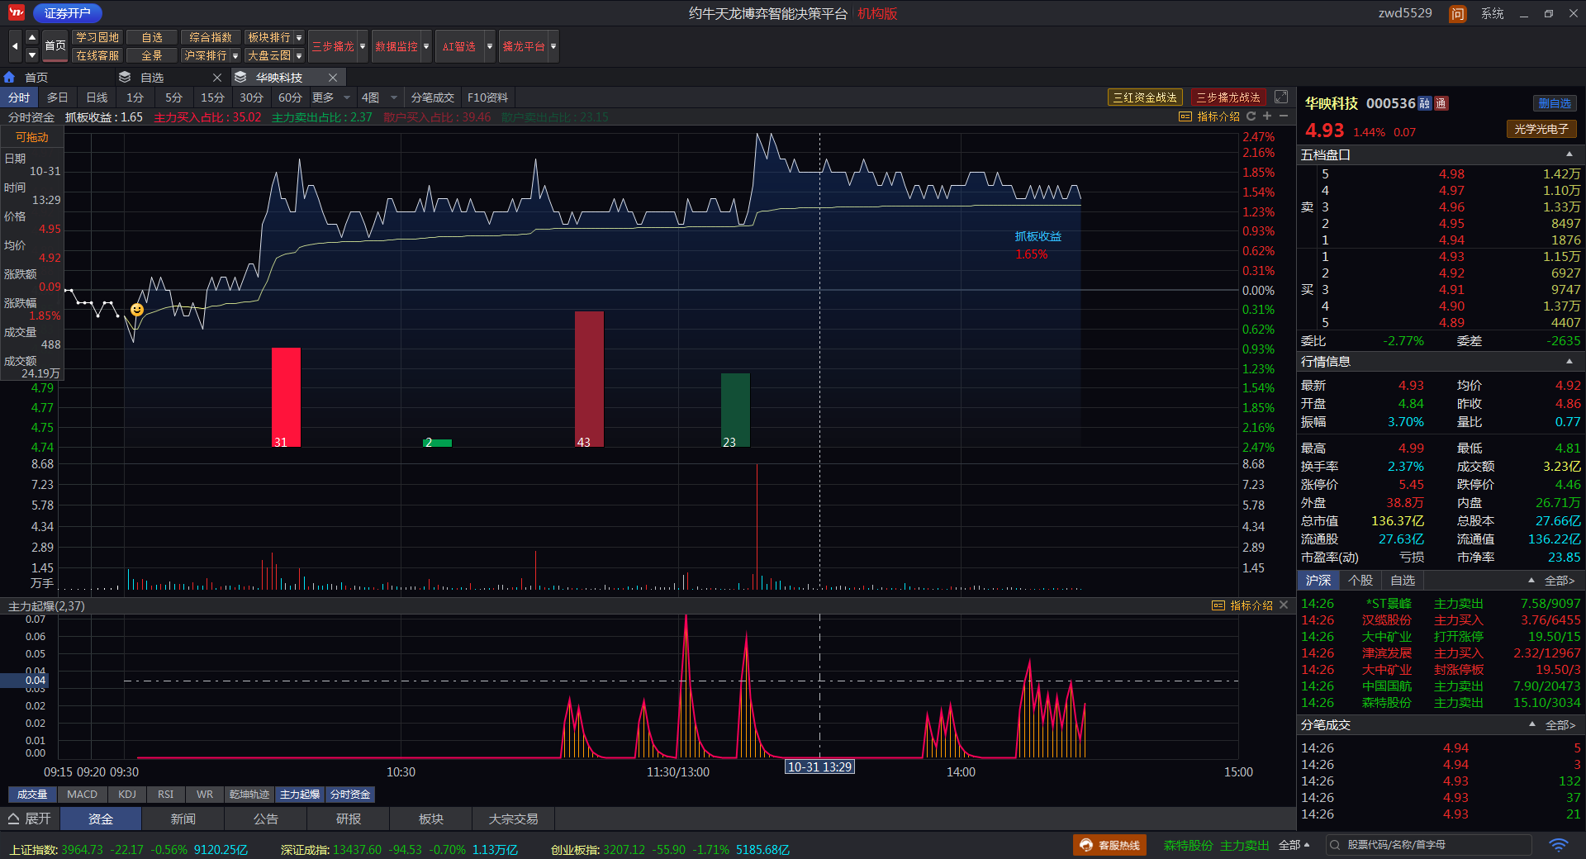Screen dimensions: 1586x859
Task: Refresh the 分时资金 indicator
Action: click(1251, 116)
